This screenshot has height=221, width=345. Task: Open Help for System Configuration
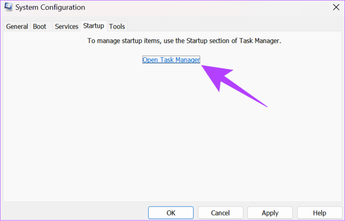tap(319, 213)
